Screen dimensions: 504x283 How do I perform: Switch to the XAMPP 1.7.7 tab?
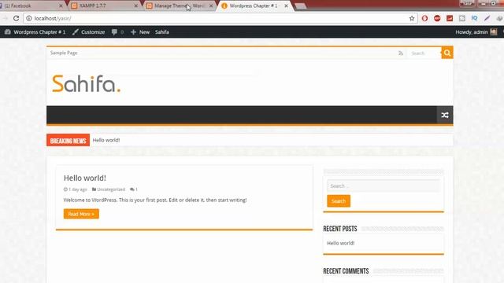(105, 6)
